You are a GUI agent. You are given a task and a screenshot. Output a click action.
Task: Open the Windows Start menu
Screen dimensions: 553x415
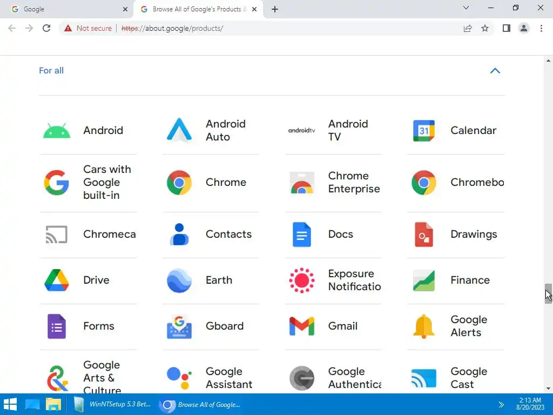coord(10,404)
